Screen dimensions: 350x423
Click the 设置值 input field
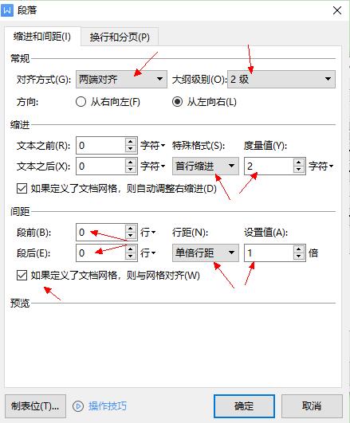(269, 253)
